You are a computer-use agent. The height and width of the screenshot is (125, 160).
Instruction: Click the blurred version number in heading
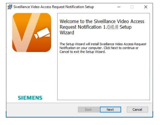tap(113, 27)
